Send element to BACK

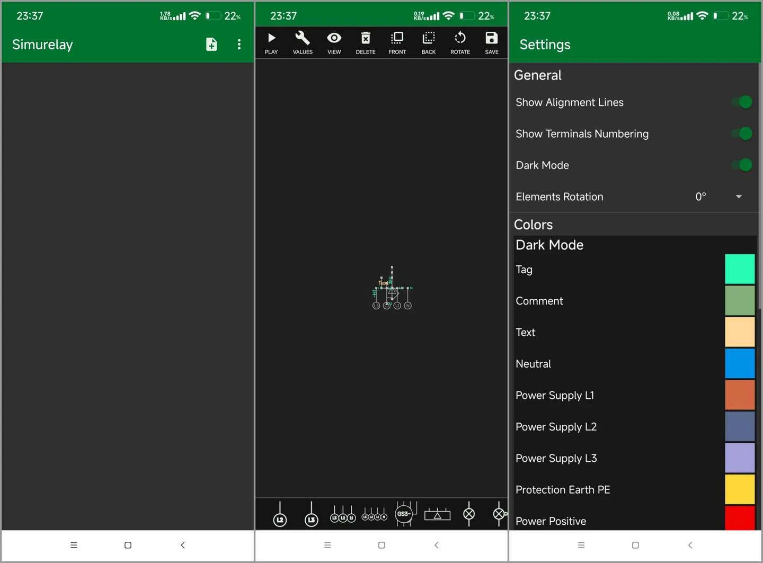(x=429, y=42)
